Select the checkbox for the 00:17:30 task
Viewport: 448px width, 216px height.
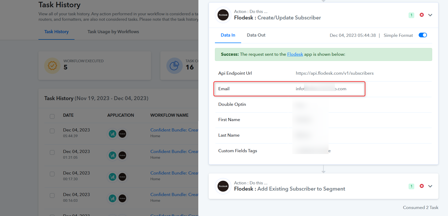point(52,174)
